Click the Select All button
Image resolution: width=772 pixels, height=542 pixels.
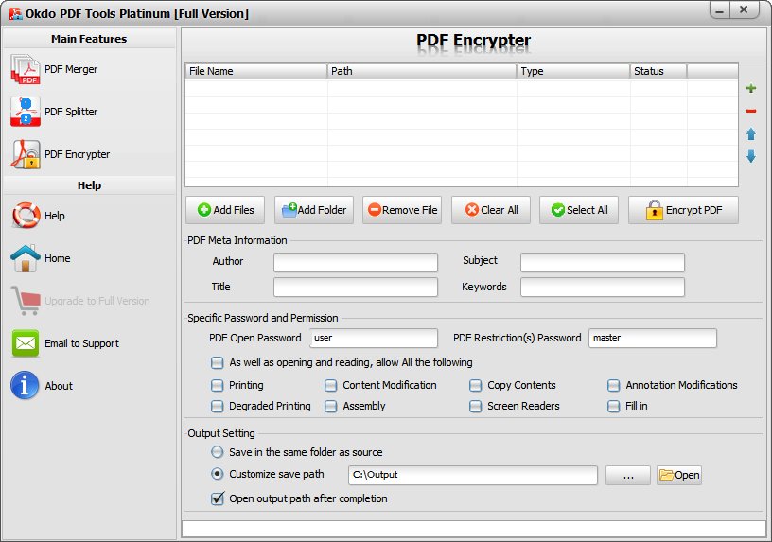579,210
